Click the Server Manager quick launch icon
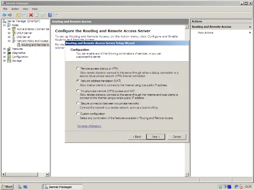 pyautogui.click(x=20, y=187)
